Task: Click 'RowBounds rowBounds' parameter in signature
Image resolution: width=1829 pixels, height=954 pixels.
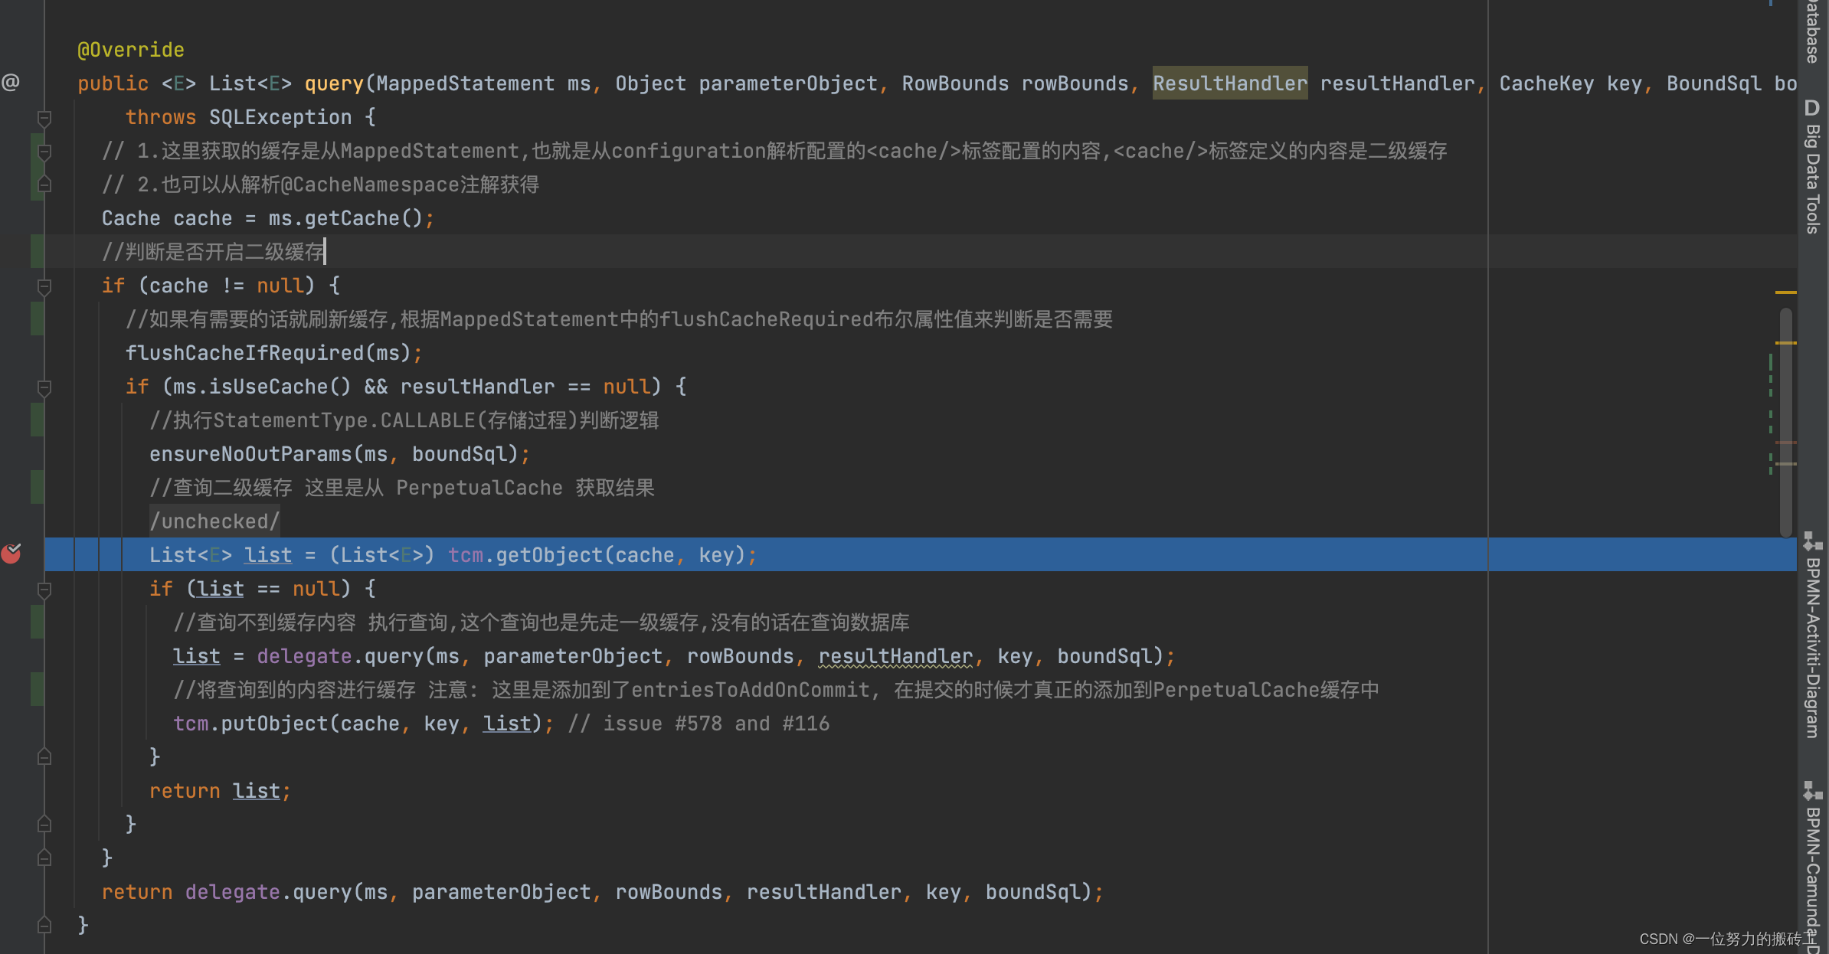Action: pos(1015,83)
